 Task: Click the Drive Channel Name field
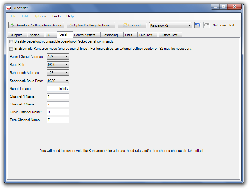58,112
